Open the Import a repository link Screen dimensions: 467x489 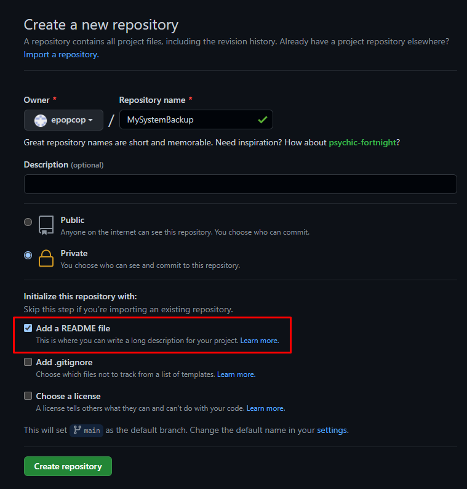click(x=60, y=54)
